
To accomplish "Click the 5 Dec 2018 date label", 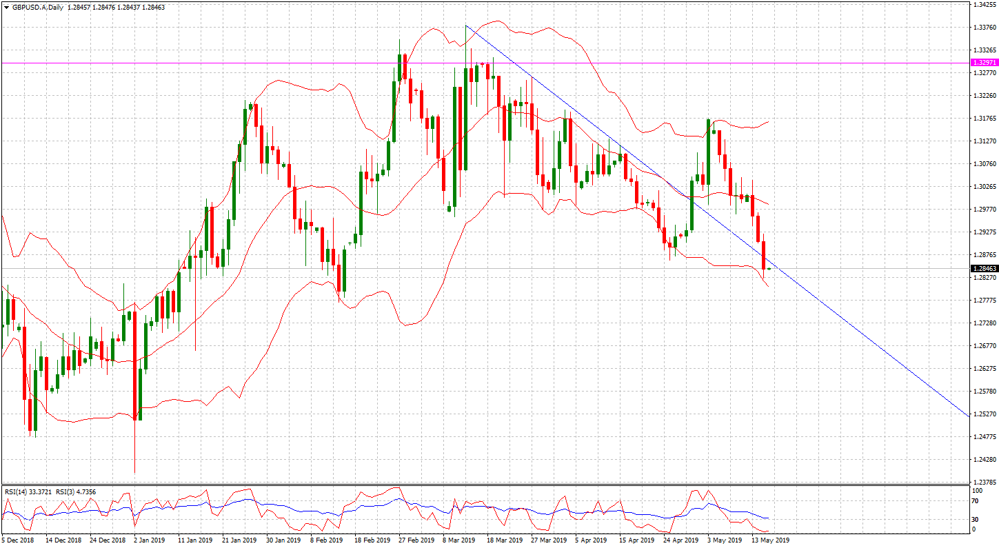I will click(x=17, y=540).
